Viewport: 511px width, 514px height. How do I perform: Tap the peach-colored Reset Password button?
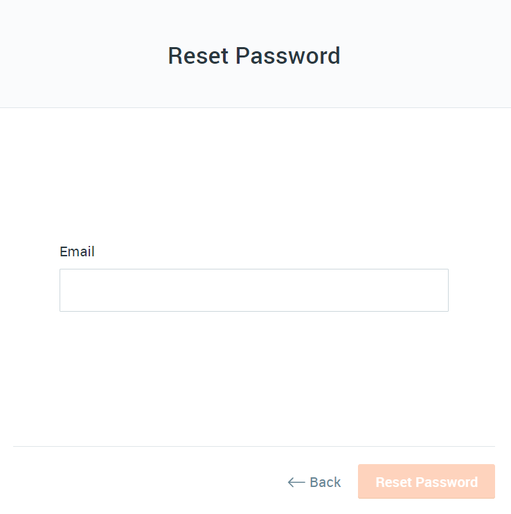(426, 481)
